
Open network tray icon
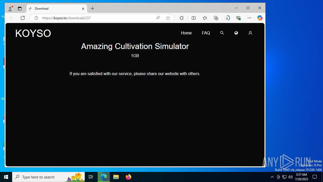point(284,177)
